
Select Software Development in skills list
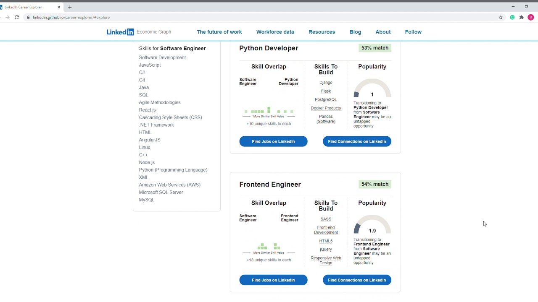[162, 57]
